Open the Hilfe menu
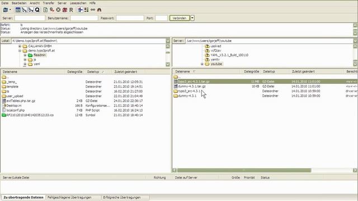Image resolution: width=358 pixels, height=201 pixels. (x=92, y=3)
